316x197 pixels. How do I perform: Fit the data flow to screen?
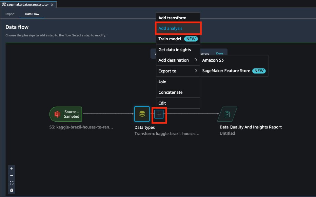pyautogui.click(x=11, y=183)
